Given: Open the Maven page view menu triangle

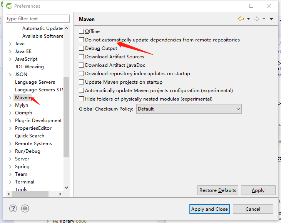Looking at the screenshot, I should pos(271,19).
